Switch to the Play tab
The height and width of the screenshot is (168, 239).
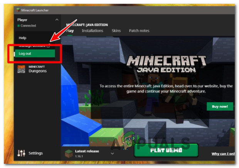coord(70,31)
